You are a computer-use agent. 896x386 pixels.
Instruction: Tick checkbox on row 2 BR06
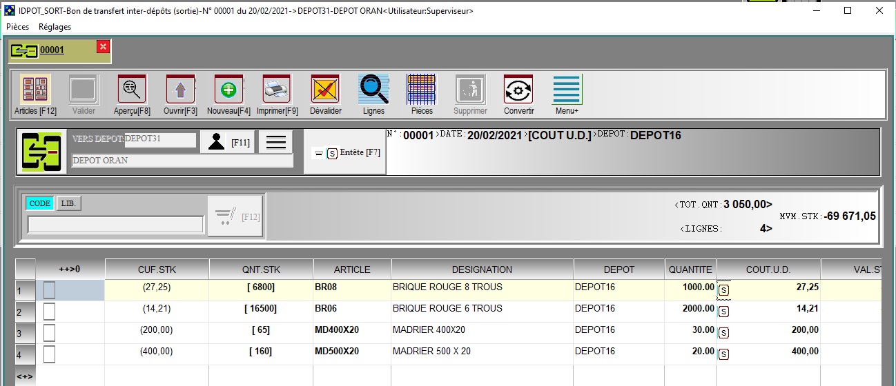click(x=49, y=312)
